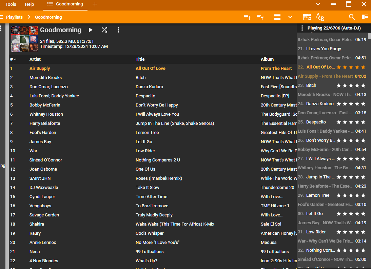Go to Playlists in the breadcrumb
This screenshot has width=371, height=269.
14,17
